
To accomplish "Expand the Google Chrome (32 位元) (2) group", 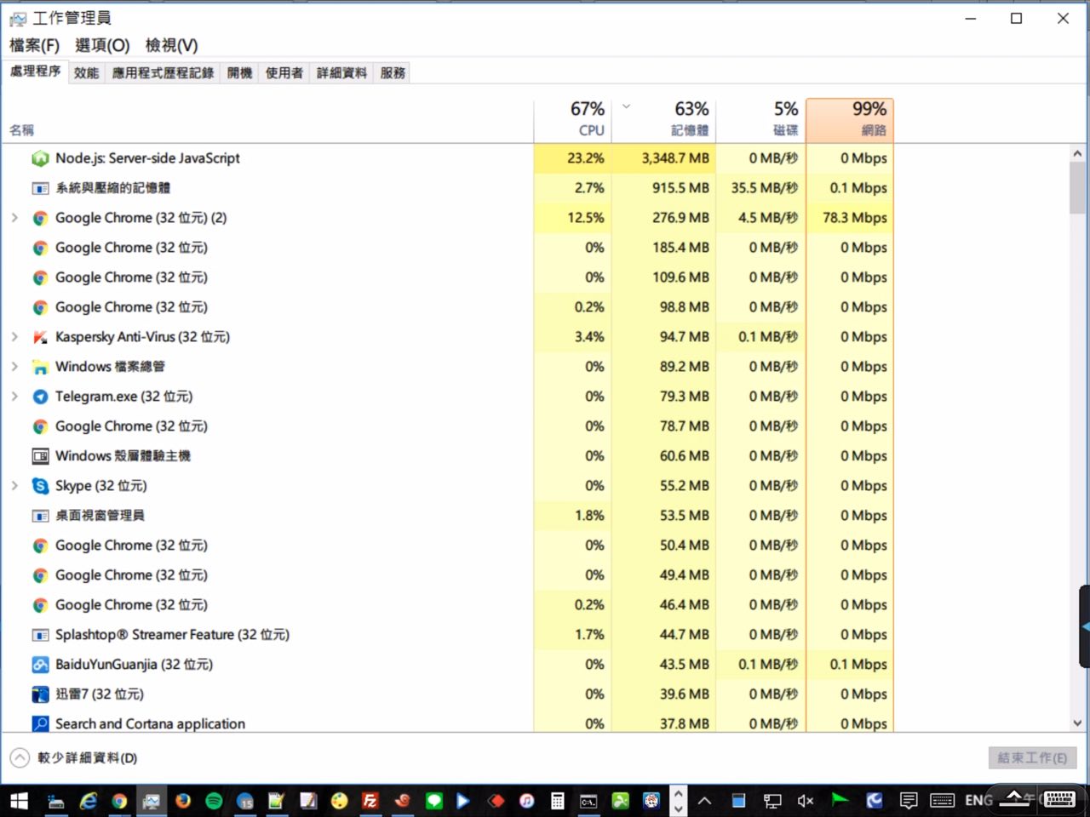I will coord(14,218).
